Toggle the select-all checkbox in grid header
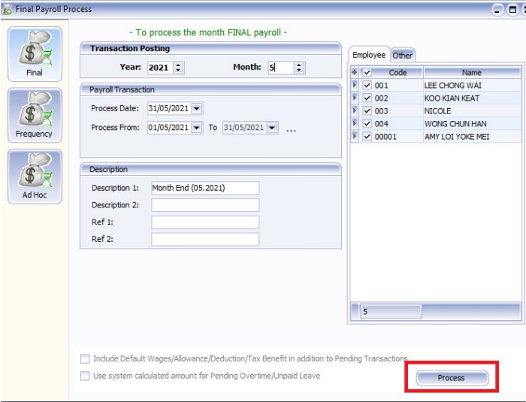The image size is (526, 402). point(367,73)
